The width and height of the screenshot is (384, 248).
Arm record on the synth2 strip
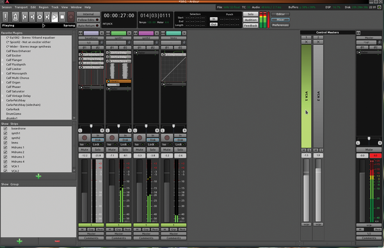pyautogui.click(x=140, y=138)
